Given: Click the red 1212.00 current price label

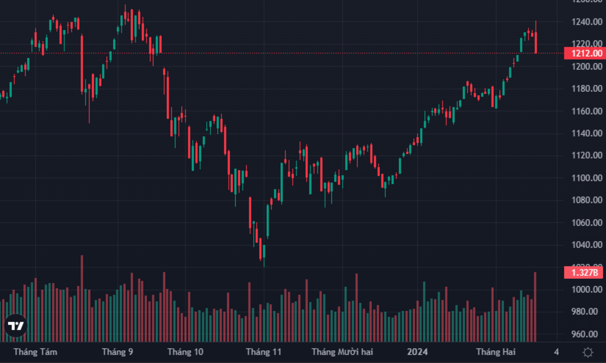Looking at the screenshot, I should (585, 53).
